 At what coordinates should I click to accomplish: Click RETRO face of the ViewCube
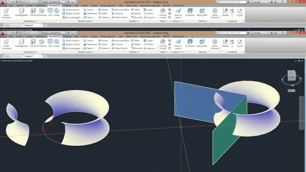pos(291,77)
